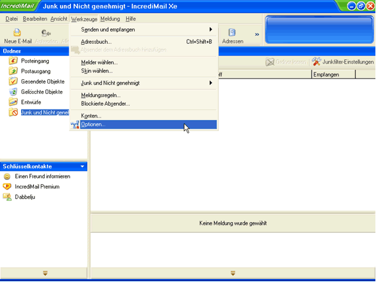Viewport: 376px width, 282px height.
Task: Click the smiley icon beside Einen Freund informieren
Action: [x=7, y=176]
